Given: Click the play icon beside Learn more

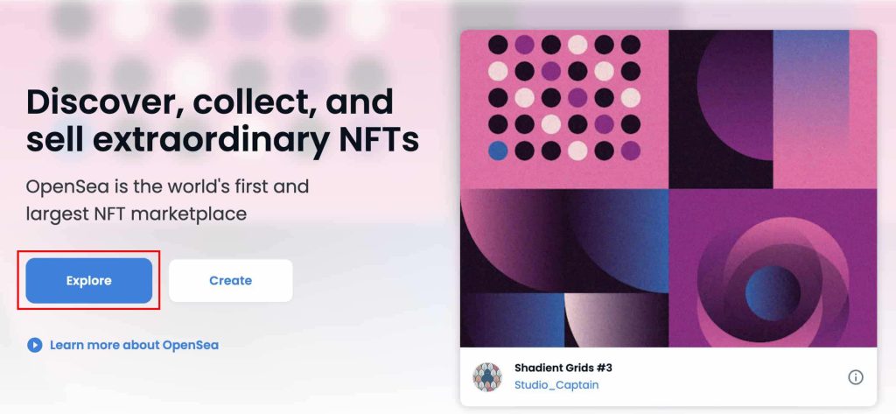Looking at the screenshot, I should click(35, 345).
